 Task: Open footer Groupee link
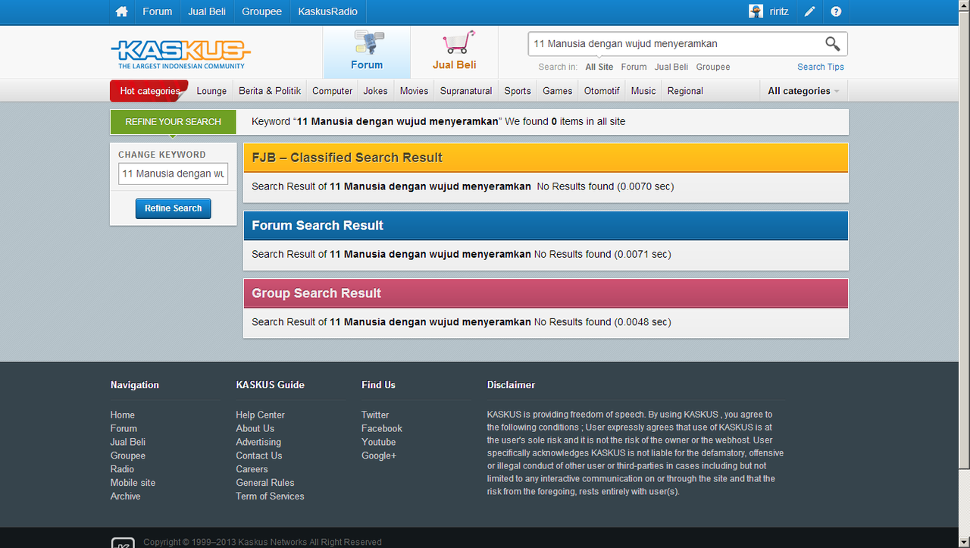(128, 456)
